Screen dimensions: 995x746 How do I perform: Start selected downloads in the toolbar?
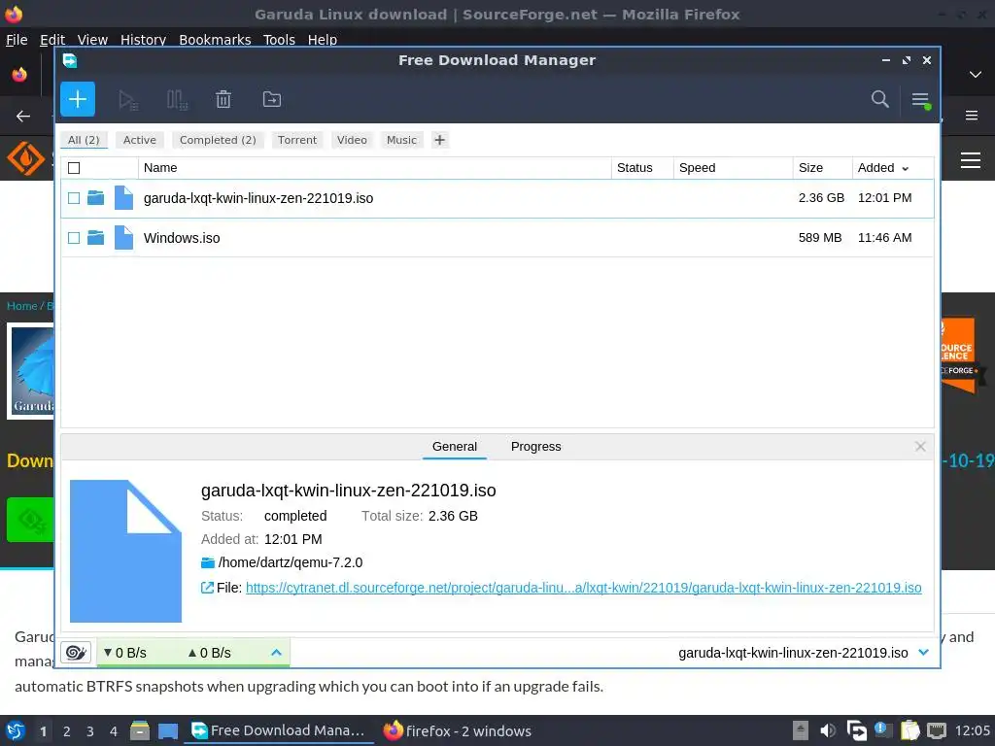(128, 100)
